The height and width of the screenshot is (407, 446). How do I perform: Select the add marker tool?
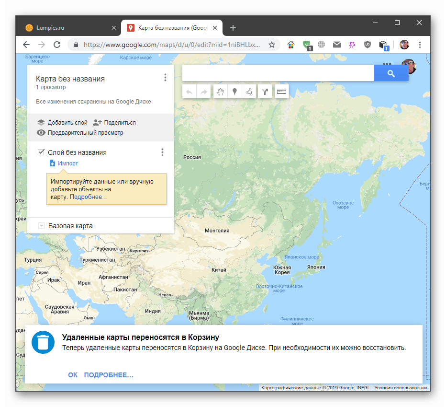point(234,91)
